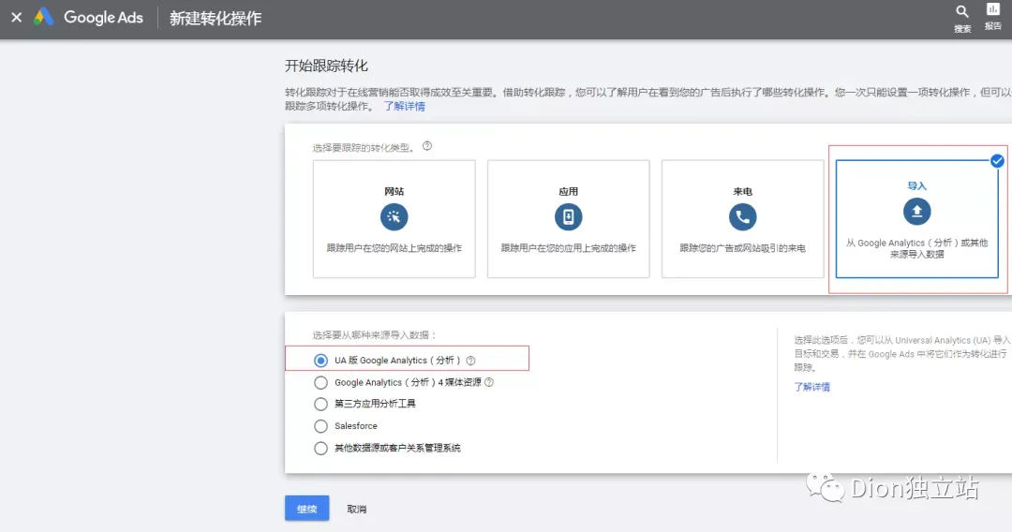Click the 取消 cancel button
Screen dimensions: 1012x532
357,509
